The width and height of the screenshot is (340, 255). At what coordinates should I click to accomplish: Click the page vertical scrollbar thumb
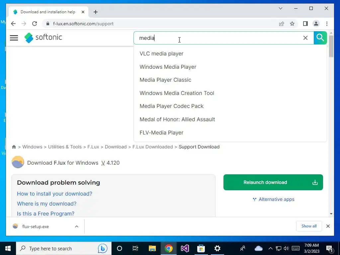(331, 46)
